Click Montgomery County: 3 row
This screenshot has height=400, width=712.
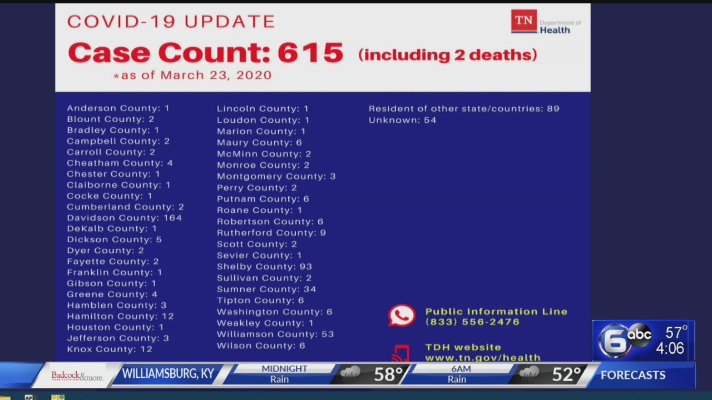click(x=276, y=177)
